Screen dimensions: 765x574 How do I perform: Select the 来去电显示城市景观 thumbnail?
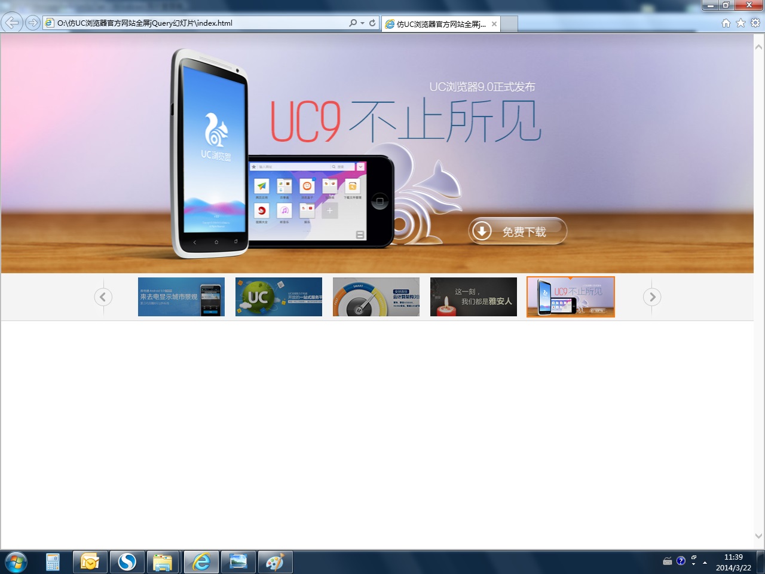[x=181, y=297]
